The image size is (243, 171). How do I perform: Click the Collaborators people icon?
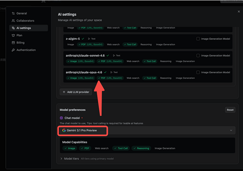point(13,21)
